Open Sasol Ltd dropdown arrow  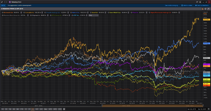point(105,12)
